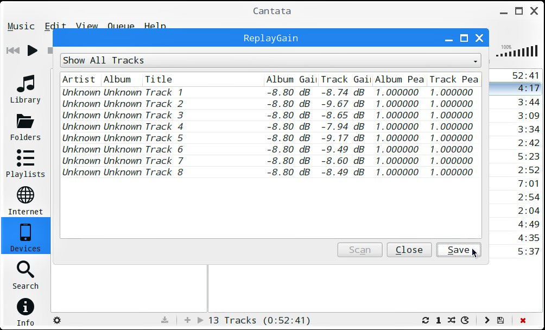
Task: Click the 13 Tracks (0:52:41) status text
Action: tap(259, 320)
